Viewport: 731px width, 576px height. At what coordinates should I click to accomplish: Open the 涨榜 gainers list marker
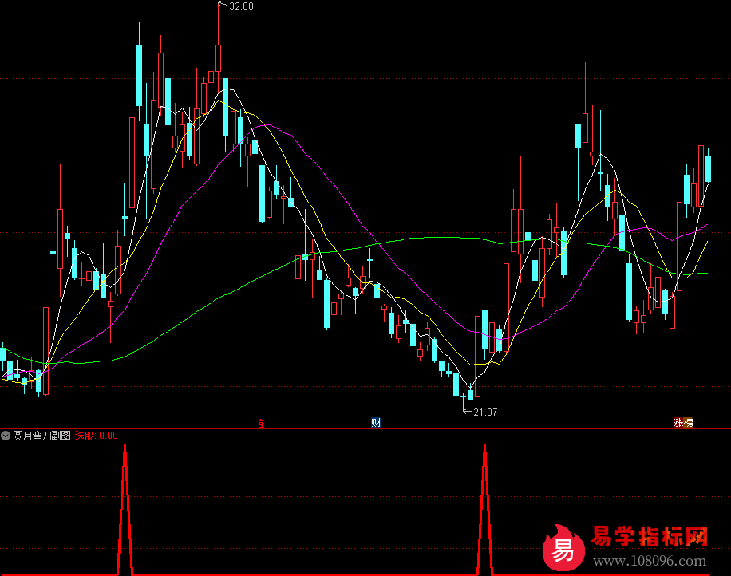(683, 423)
